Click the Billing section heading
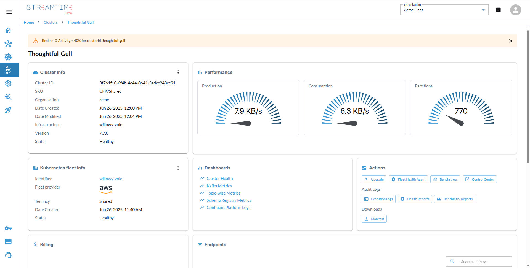 [x=47, y=245]
